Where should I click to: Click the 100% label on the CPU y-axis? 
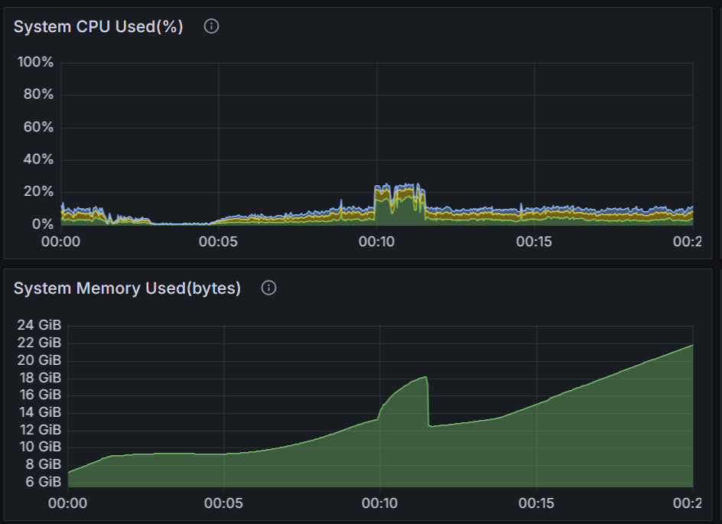click(x=36, y=62)
